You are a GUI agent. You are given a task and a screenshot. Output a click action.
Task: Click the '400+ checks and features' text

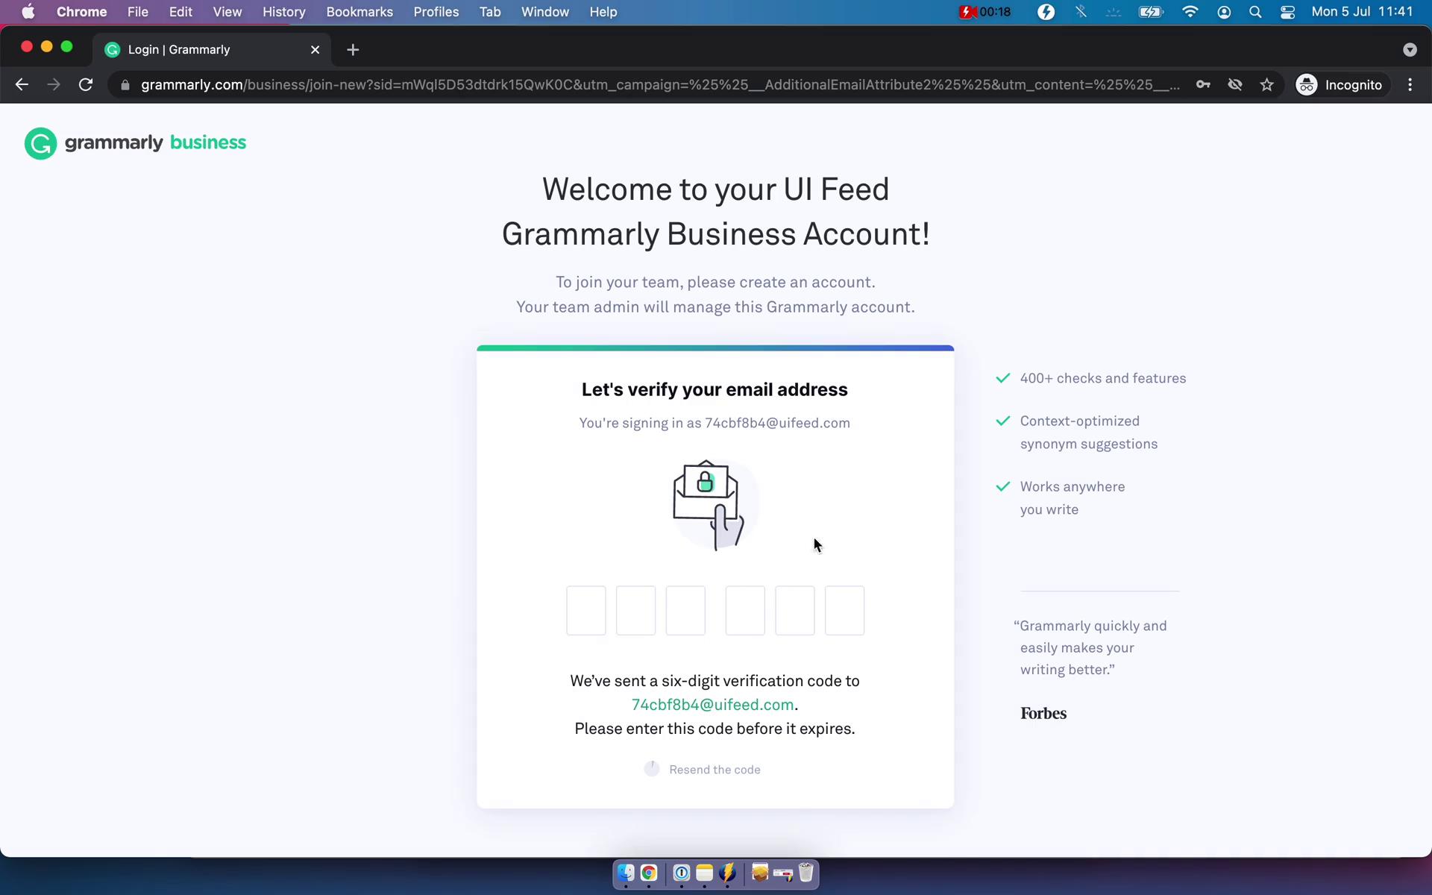point(1102,379)
